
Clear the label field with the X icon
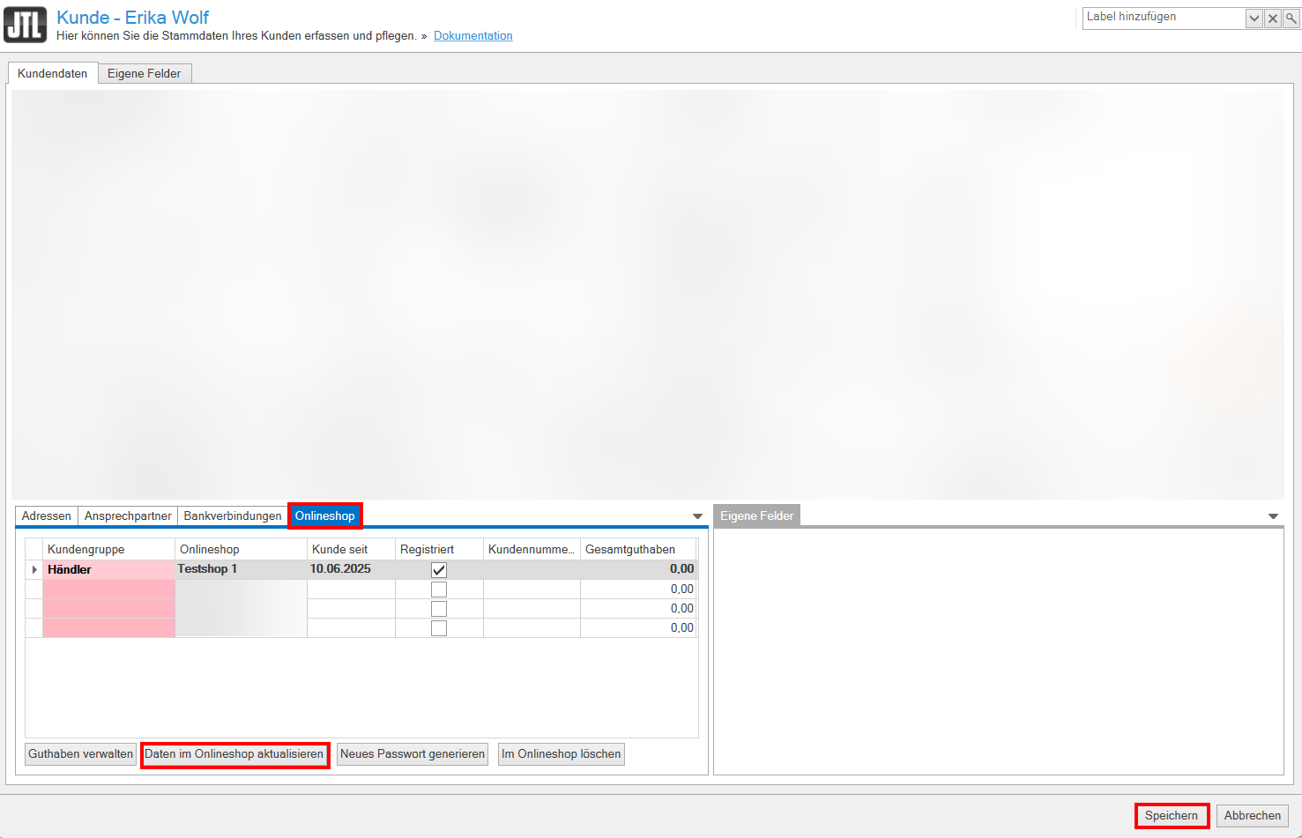1273,19
